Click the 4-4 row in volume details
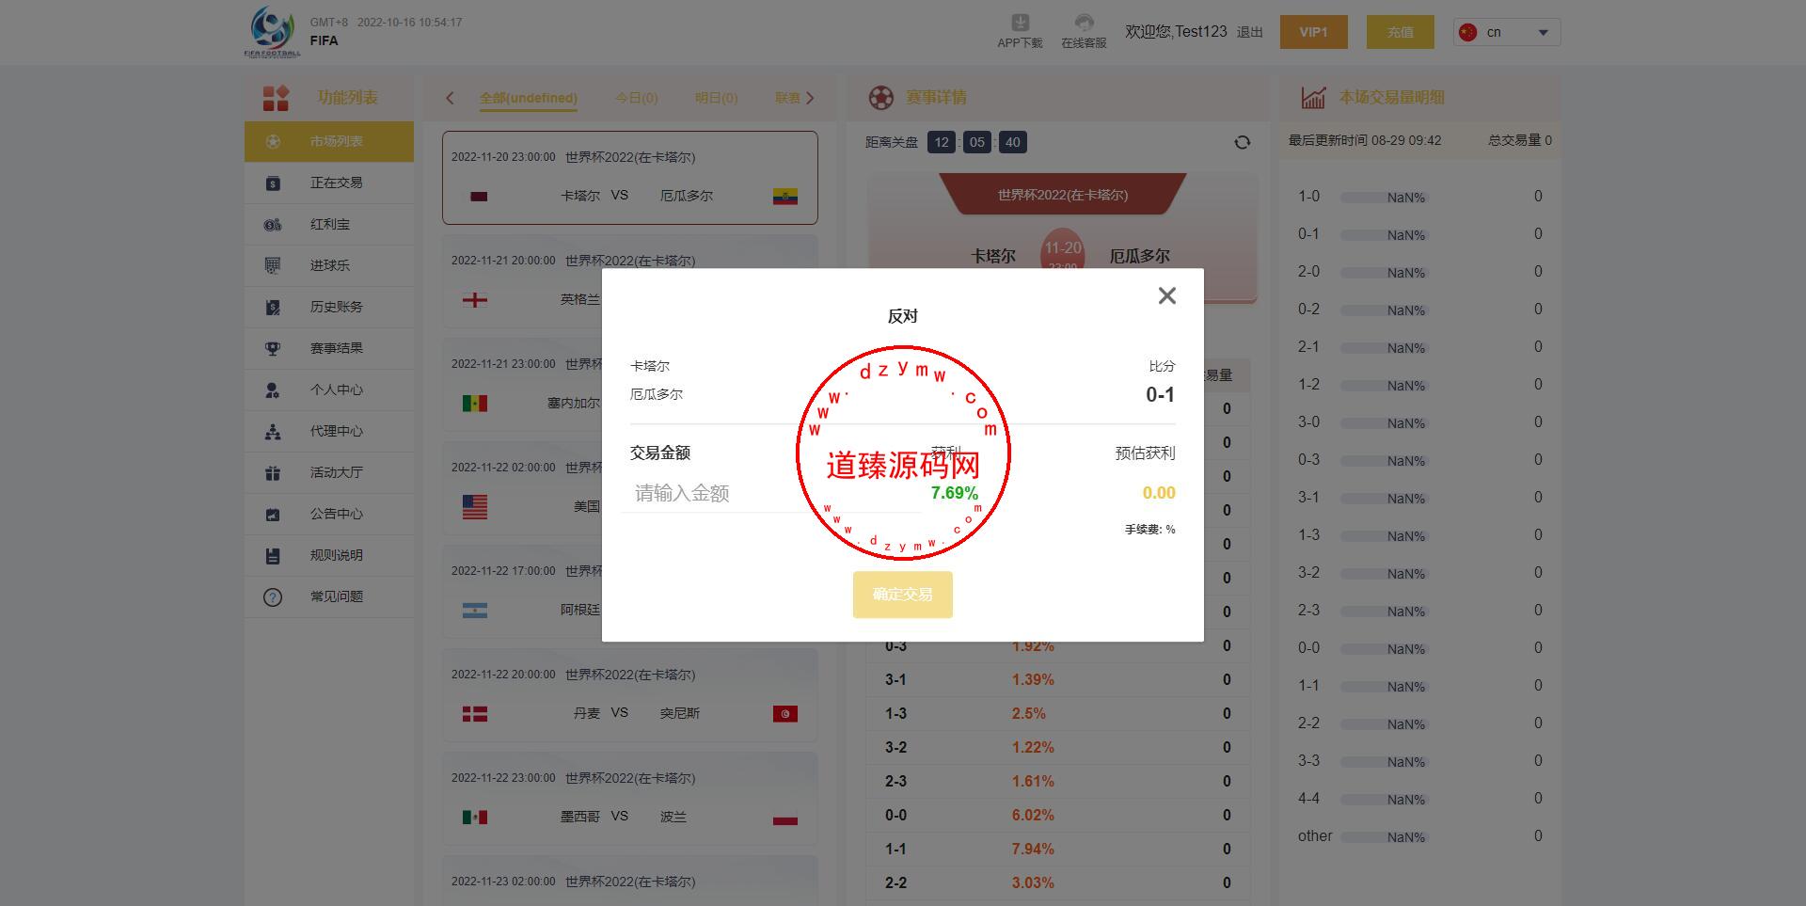This screenshot has width=1806, height=906. [x=1420, y=799]
